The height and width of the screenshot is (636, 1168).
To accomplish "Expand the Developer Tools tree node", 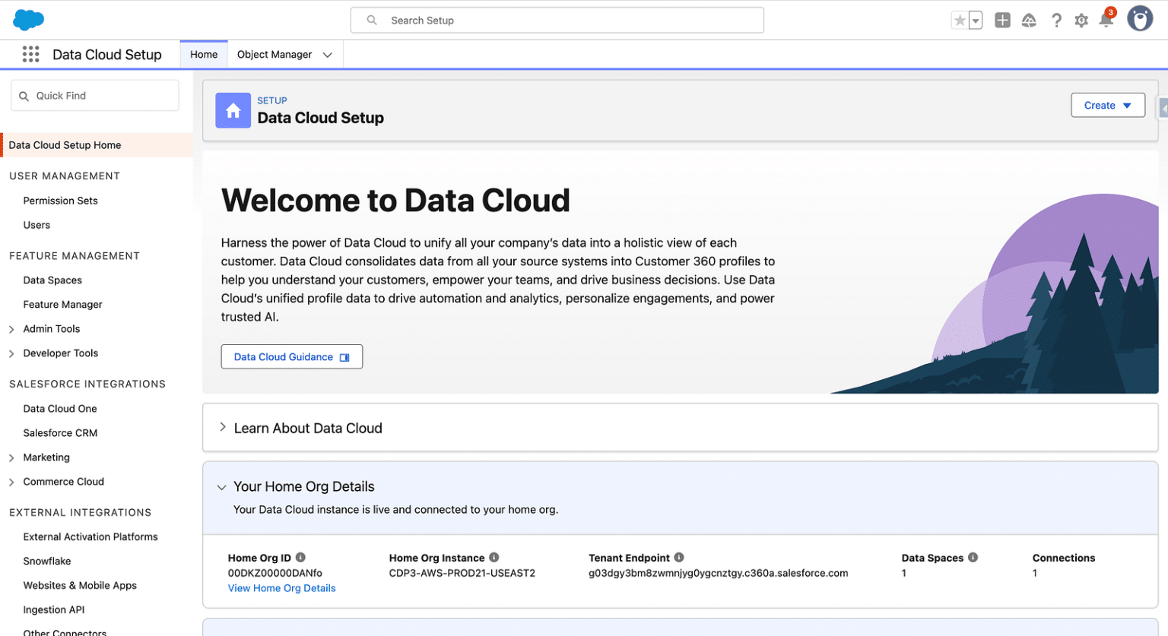I will point(11,353).
